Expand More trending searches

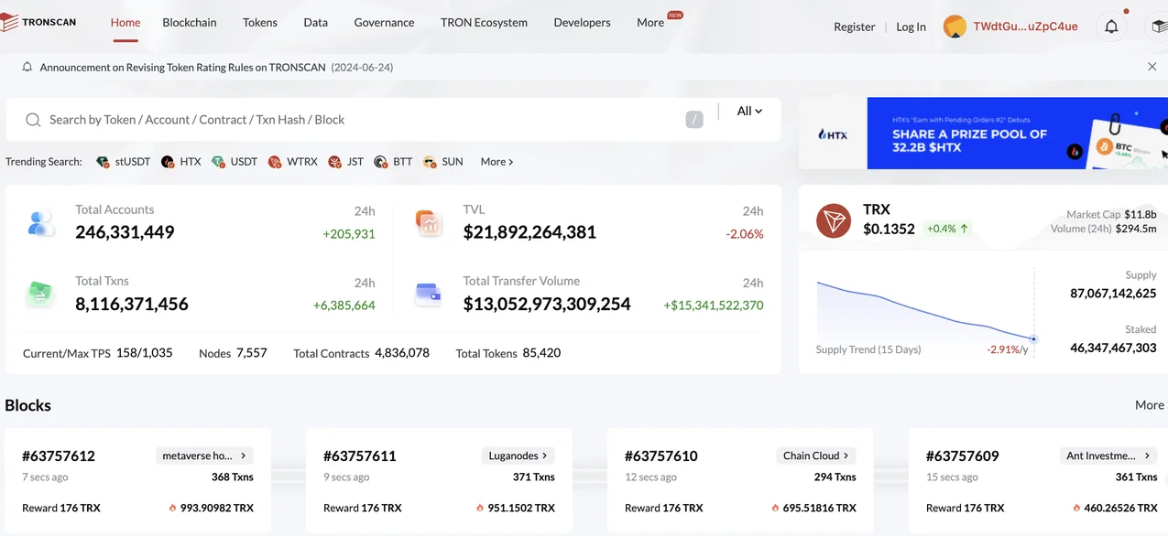pos(497,162)
